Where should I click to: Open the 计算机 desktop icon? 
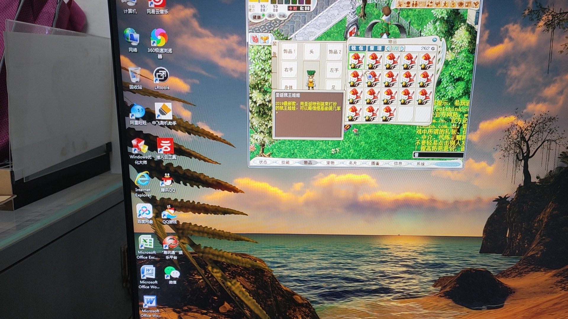[x=130, y=7]
